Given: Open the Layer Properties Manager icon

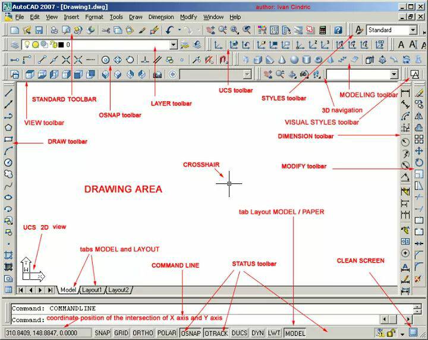Looking at the screenshot, I should [x=14, y=45].
